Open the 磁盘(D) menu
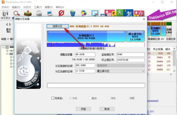Viewport: 177px width, 115px height. [x=16, y=7]
